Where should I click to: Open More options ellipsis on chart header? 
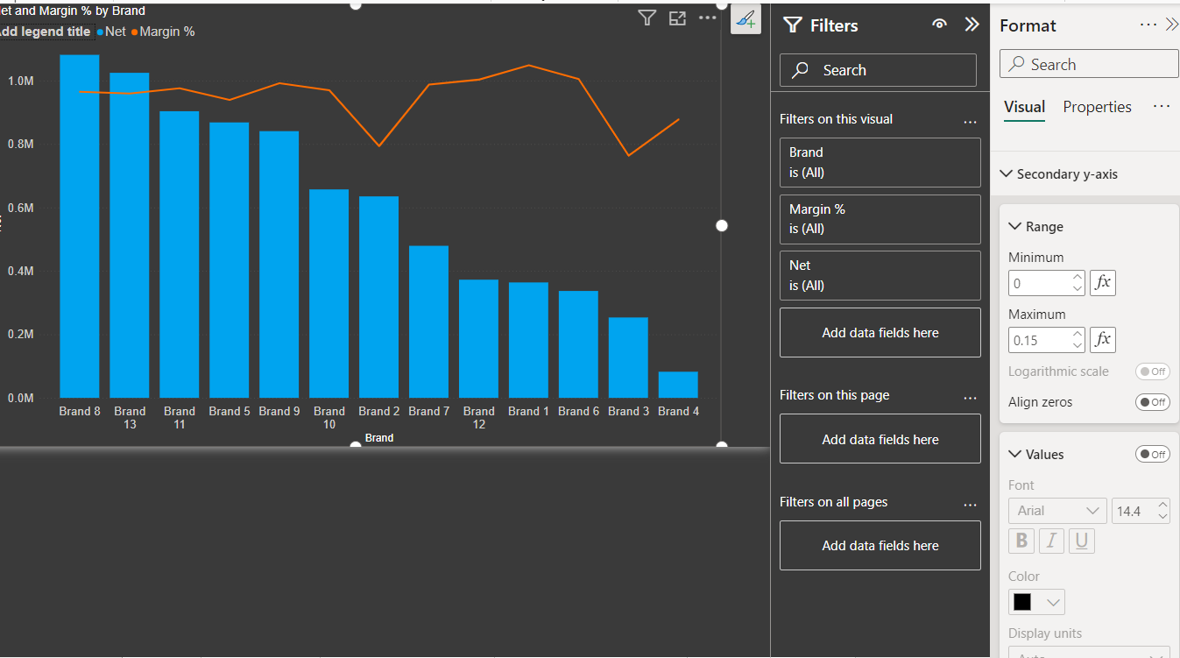click(708, 18)
